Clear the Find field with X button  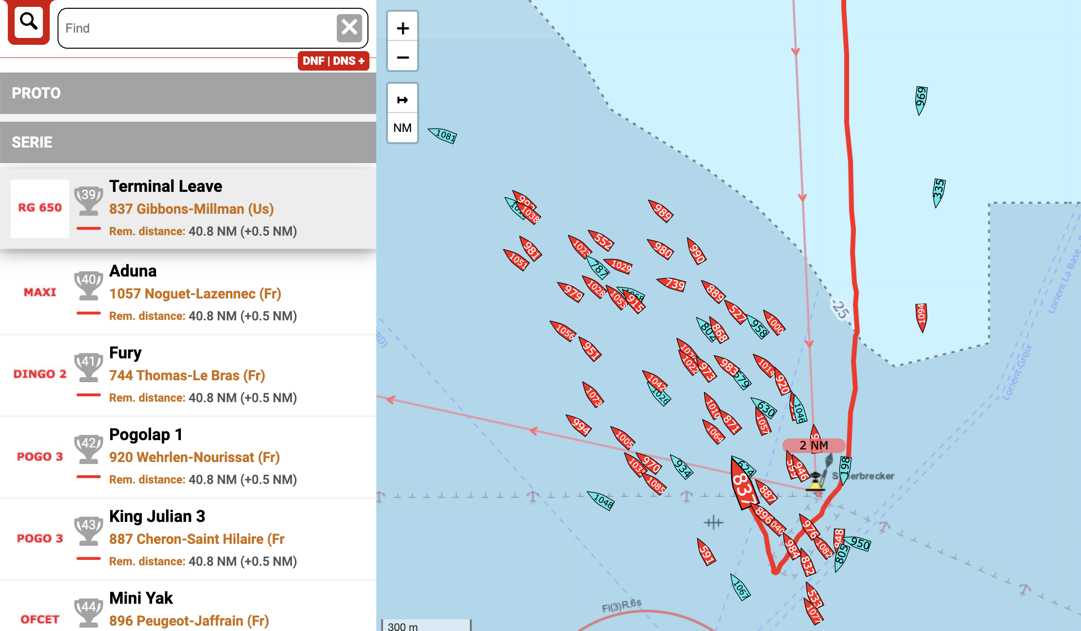tap(349, 28)
